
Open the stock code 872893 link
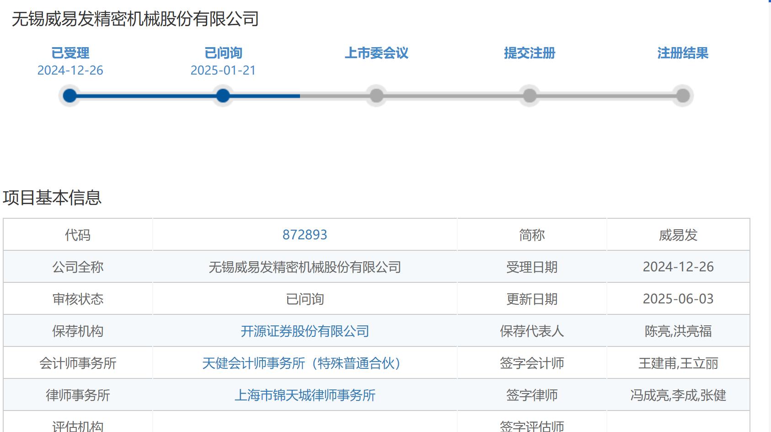click(305, 235)
